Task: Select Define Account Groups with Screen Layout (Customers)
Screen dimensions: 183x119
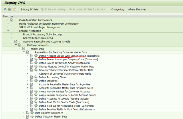Action: (69, 56)
